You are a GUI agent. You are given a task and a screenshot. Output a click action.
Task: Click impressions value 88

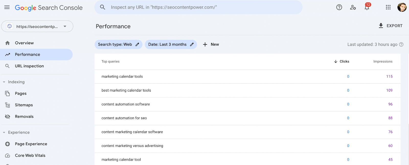point(390,118)
